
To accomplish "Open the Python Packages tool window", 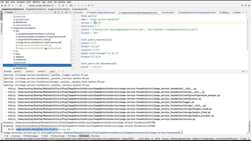I will coord(31,136).
